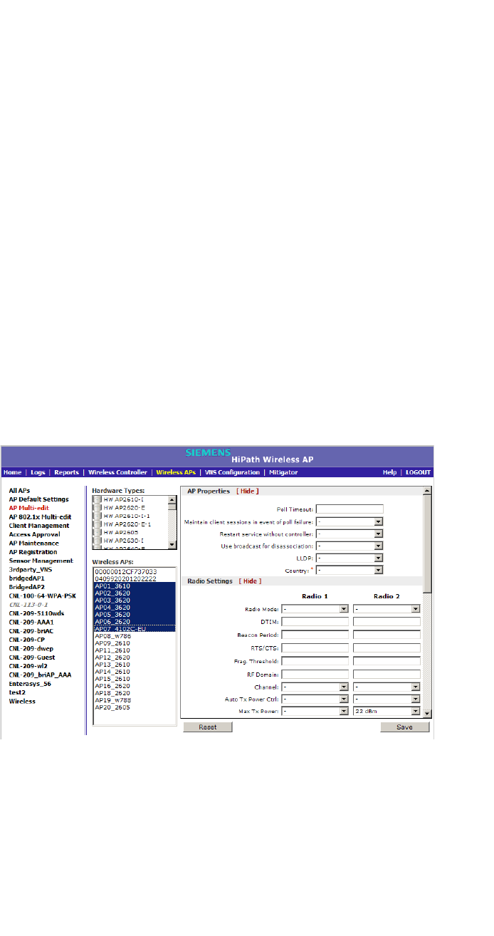Select AP Multi-edit in the sidebar
494x936 pixels.
click(x=29, y=508)
